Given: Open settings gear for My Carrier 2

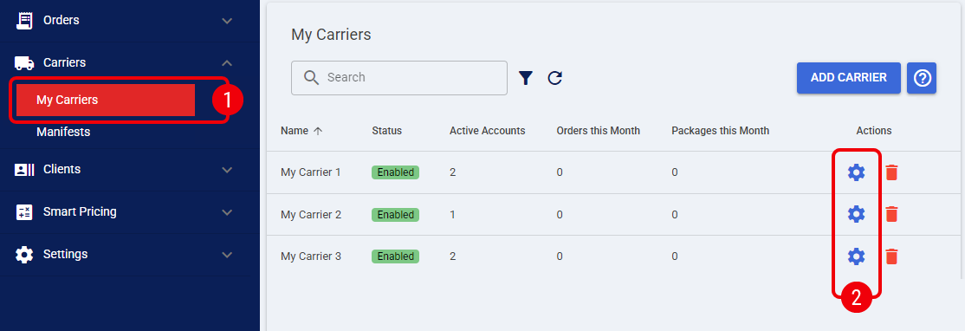Looking at the screenshot, I should tap(856, 214).
